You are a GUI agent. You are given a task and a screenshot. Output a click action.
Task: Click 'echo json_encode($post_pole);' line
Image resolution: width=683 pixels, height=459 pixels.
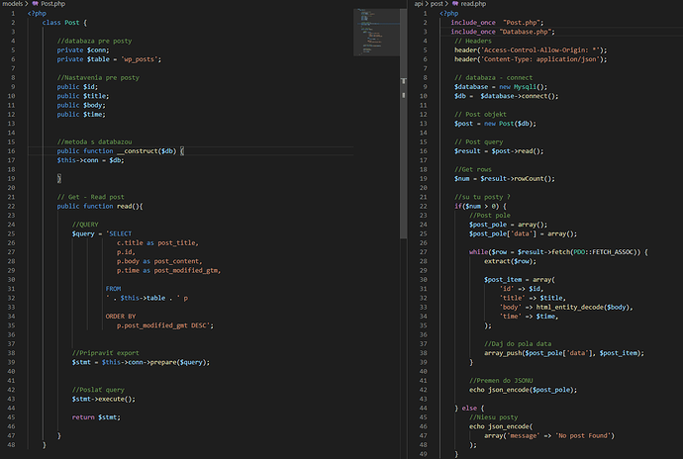point(524,390)
